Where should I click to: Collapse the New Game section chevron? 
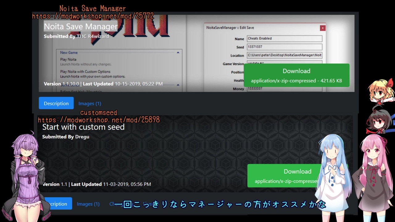click(x=178, y=53)
